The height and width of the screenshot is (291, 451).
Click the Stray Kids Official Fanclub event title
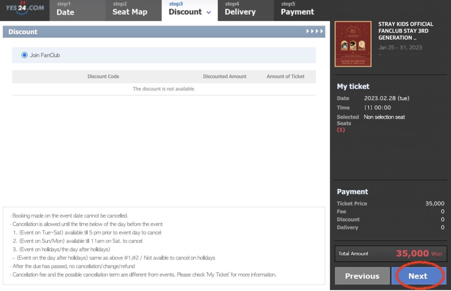pos(406,31)
